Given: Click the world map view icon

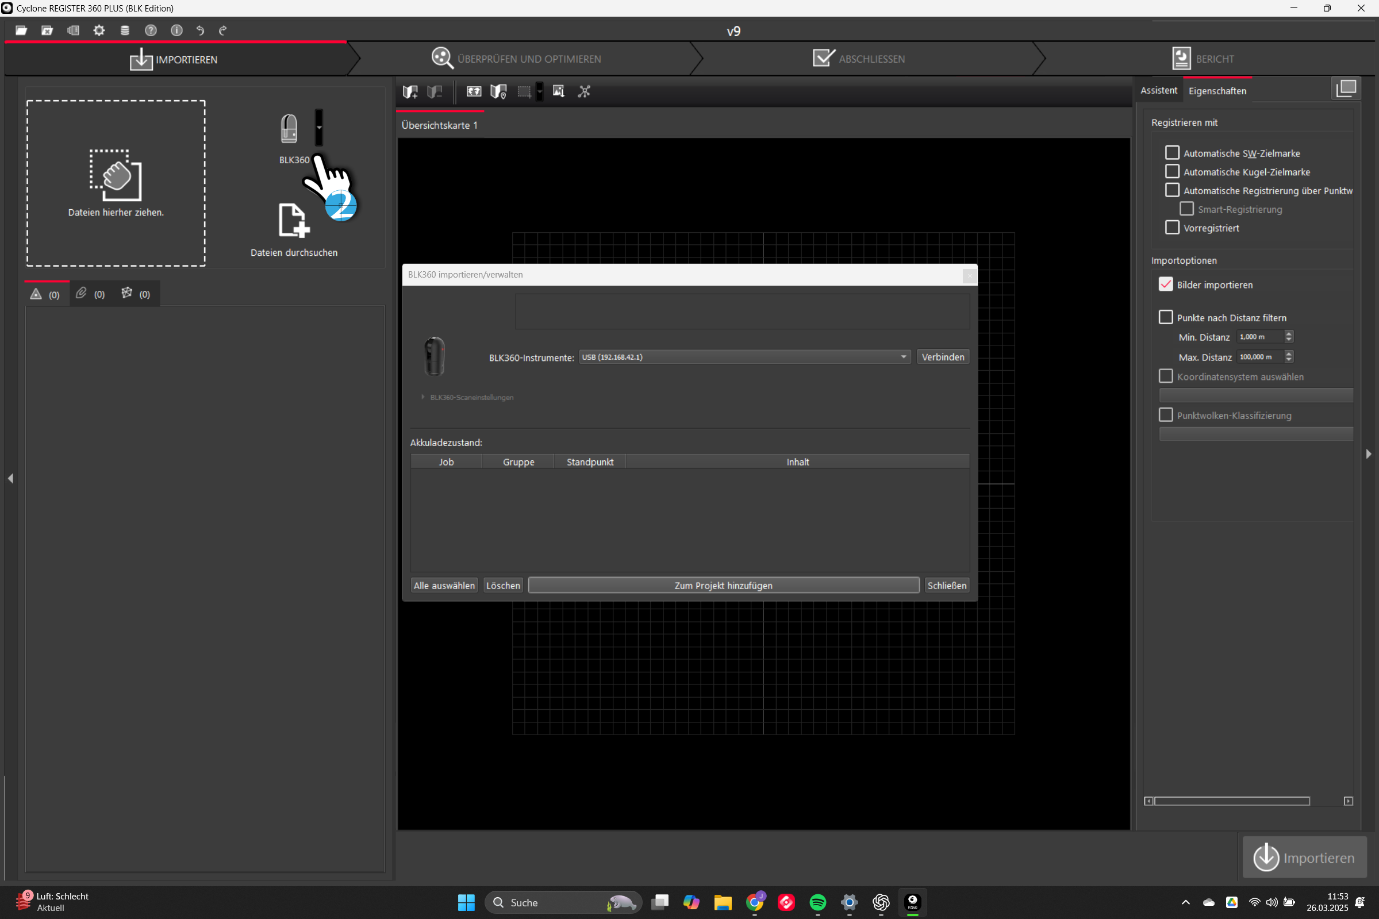Looking at the screenshot, I should pos(474,91).
